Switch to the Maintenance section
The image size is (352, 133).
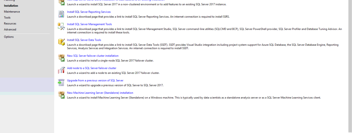pos(12,12)
